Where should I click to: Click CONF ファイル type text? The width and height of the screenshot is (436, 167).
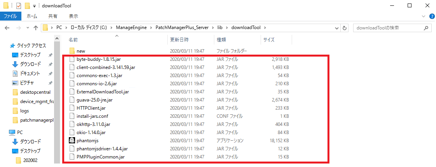coord(230,116)
